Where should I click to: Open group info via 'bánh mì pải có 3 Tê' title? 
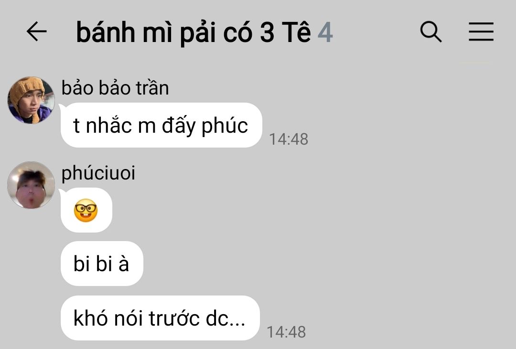(x=193, y=32)
